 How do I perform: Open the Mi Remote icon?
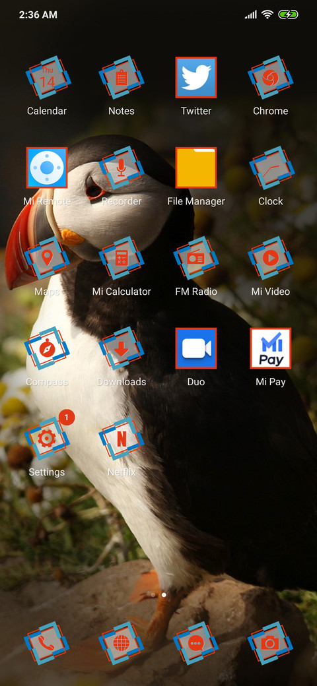click(x=47, y=168)
